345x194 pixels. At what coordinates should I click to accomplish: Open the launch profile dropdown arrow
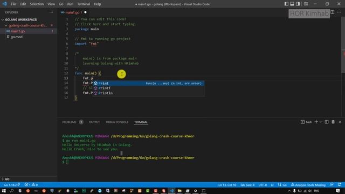coord(321,122)
